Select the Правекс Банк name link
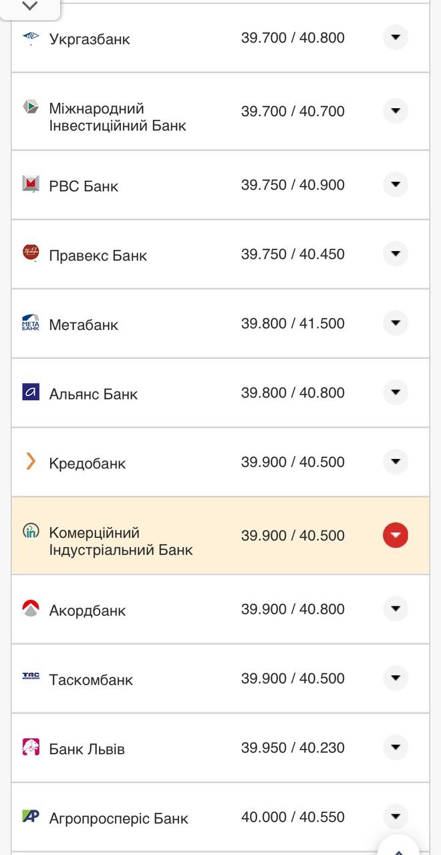Viewport: 441px width, 855px height. point(98,254)
